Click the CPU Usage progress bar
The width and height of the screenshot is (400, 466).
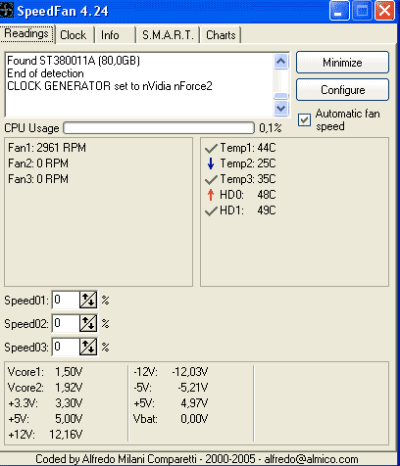(159, 128)
